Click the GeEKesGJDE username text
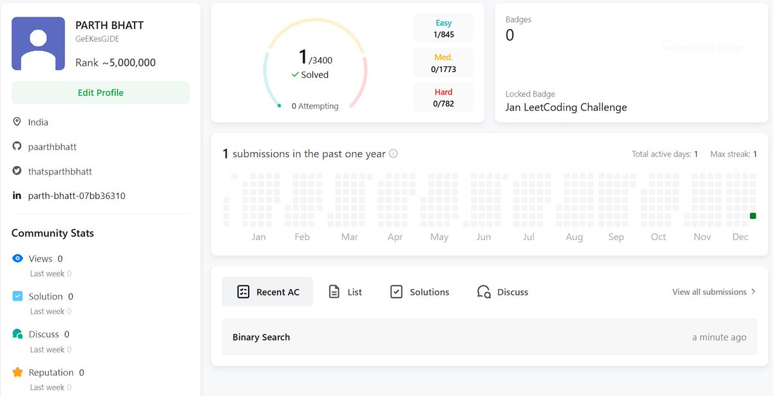This screenshot has width=773, height=396. (x=97, y=39)
